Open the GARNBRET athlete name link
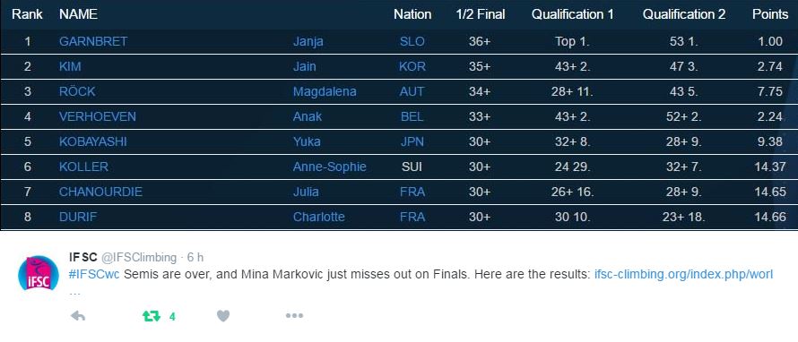 pyautogui.click(x=93, y=42)
